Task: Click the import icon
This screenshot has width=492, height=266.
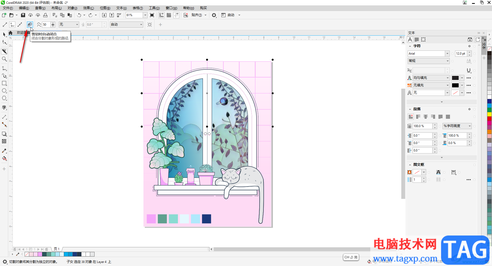Action: coord(104,15)
